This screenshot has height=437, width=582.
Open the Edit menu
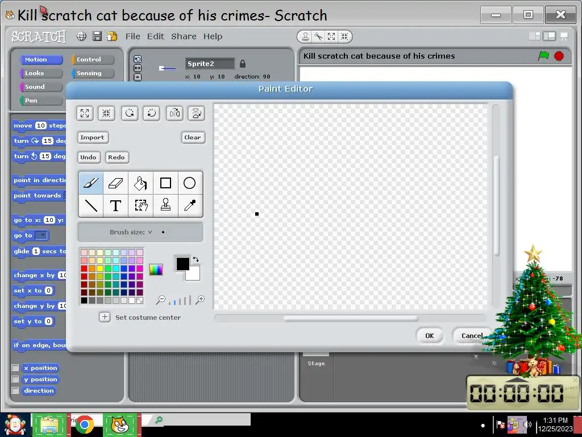pyautogui.click(x=156, y=36)
